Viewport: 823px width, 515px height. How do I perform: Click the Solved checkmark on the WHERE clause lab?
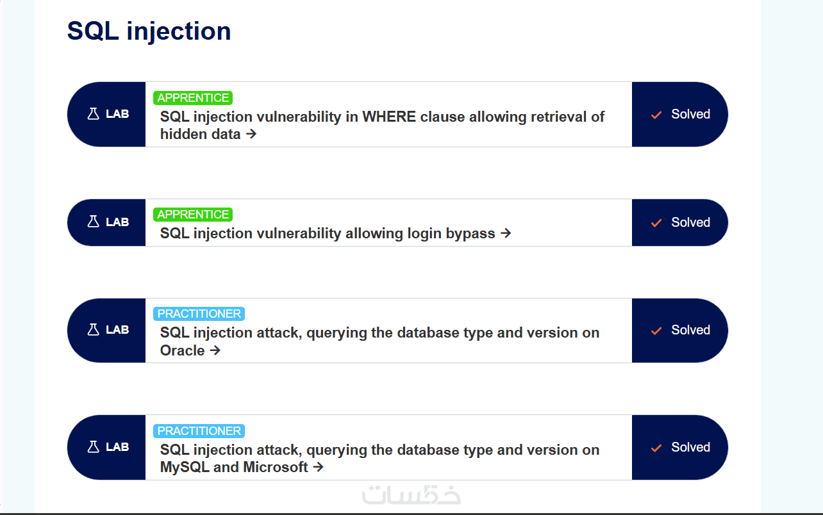[656, 115]
